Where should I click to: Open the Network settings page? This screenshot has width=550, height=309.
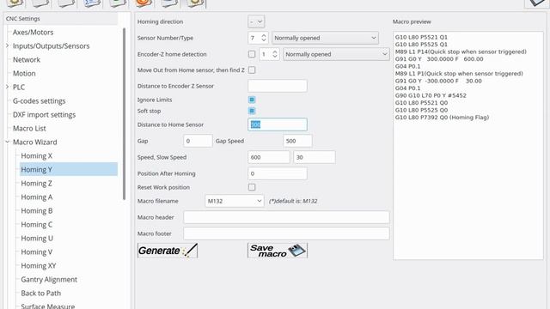point(27,59)
